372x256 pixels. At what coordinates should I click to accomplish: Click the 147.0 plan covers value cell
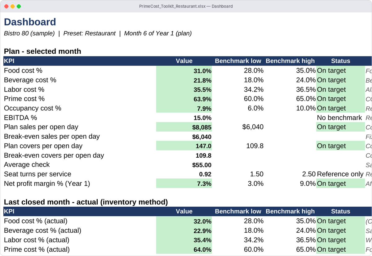click(184, 146)
